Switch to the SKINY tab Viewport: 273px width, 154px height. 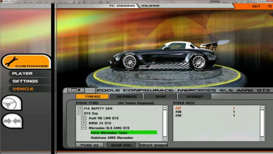tap(160, 97)
